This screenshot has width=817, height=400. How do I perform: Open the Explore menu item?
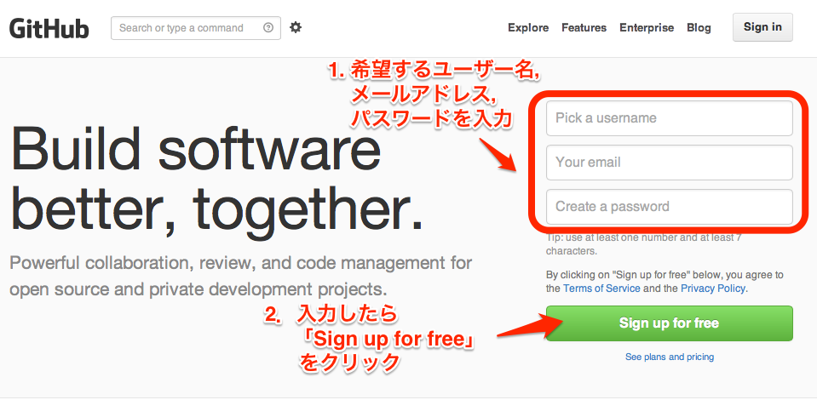528,28
